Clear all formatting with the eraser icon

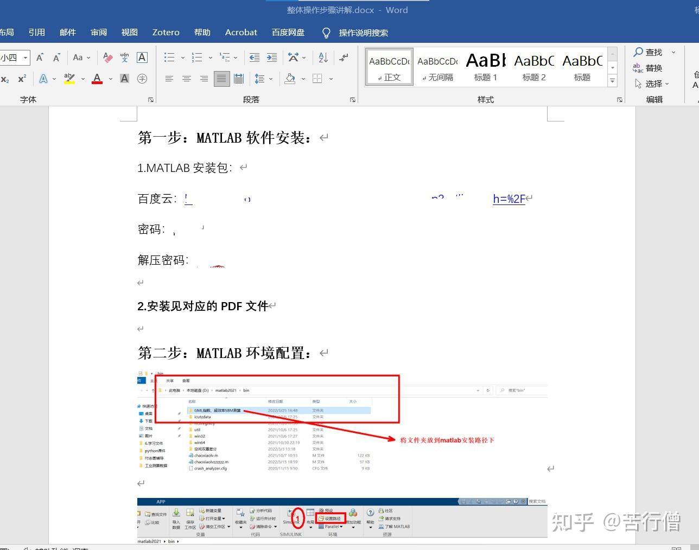[107, 57]
